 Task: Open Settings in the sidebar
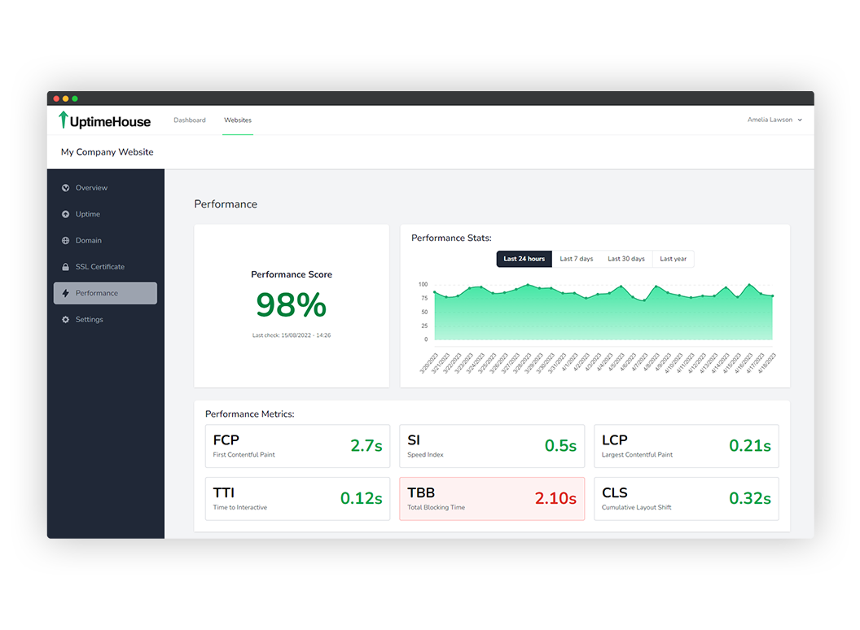pos(105,320)
